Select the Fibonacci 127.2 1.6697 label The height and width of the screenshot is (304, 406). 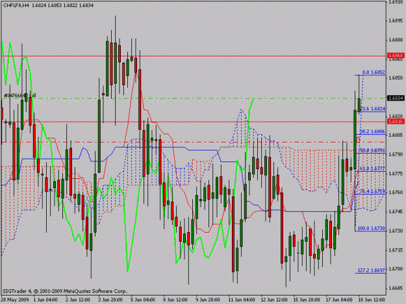coord(372,270)
